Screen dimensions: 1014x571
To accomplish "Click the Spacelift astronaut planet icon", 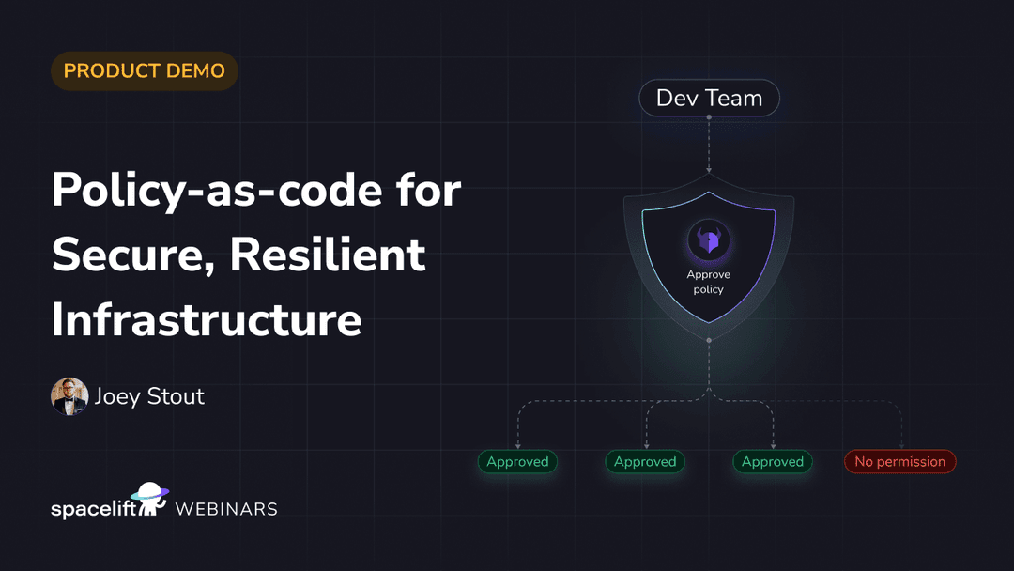I will point(148,497).
